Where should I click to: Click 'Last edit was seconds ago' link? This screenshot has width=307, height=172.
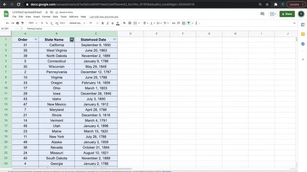point(104,17)
